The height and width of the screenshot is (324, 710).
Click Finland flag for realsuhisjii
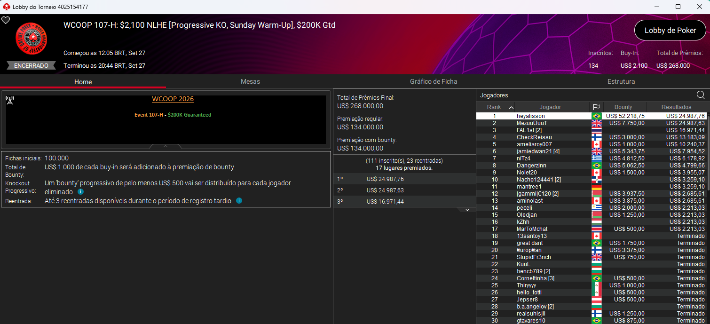[596, 313]
